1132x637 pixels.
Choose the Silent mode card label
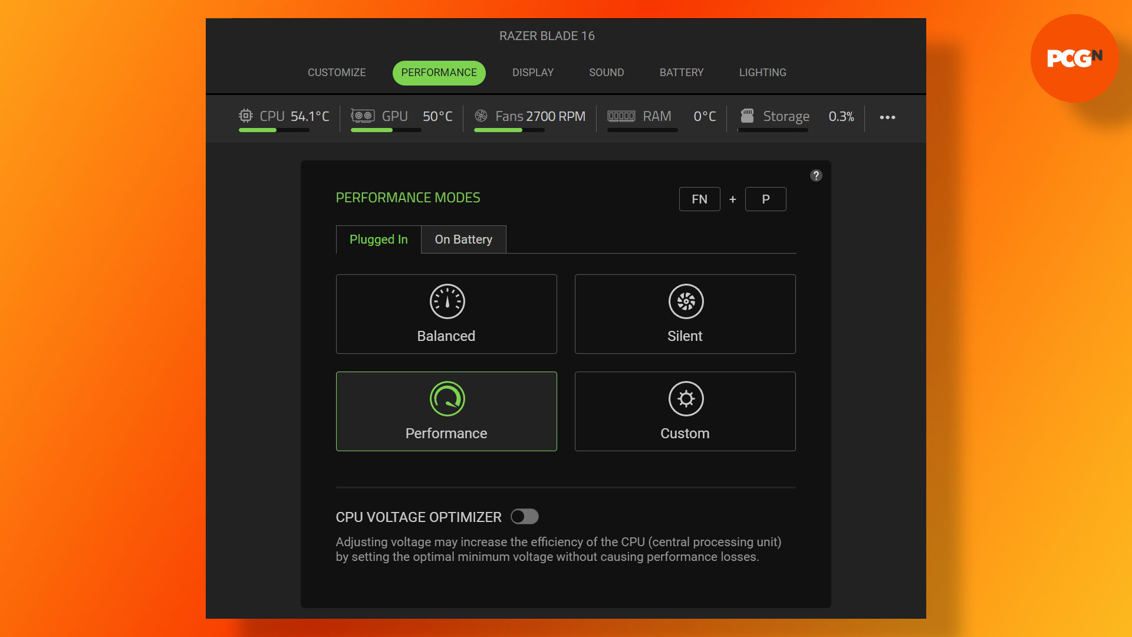click(x=685, y=336)
